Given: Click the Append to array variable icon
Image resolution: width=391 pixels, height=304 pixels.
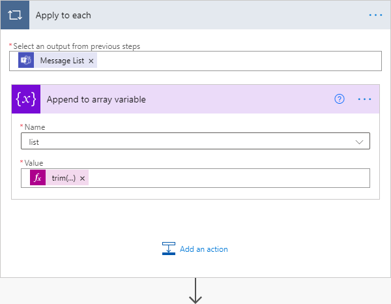Looking at the screenshot, I should coord(25,99).
